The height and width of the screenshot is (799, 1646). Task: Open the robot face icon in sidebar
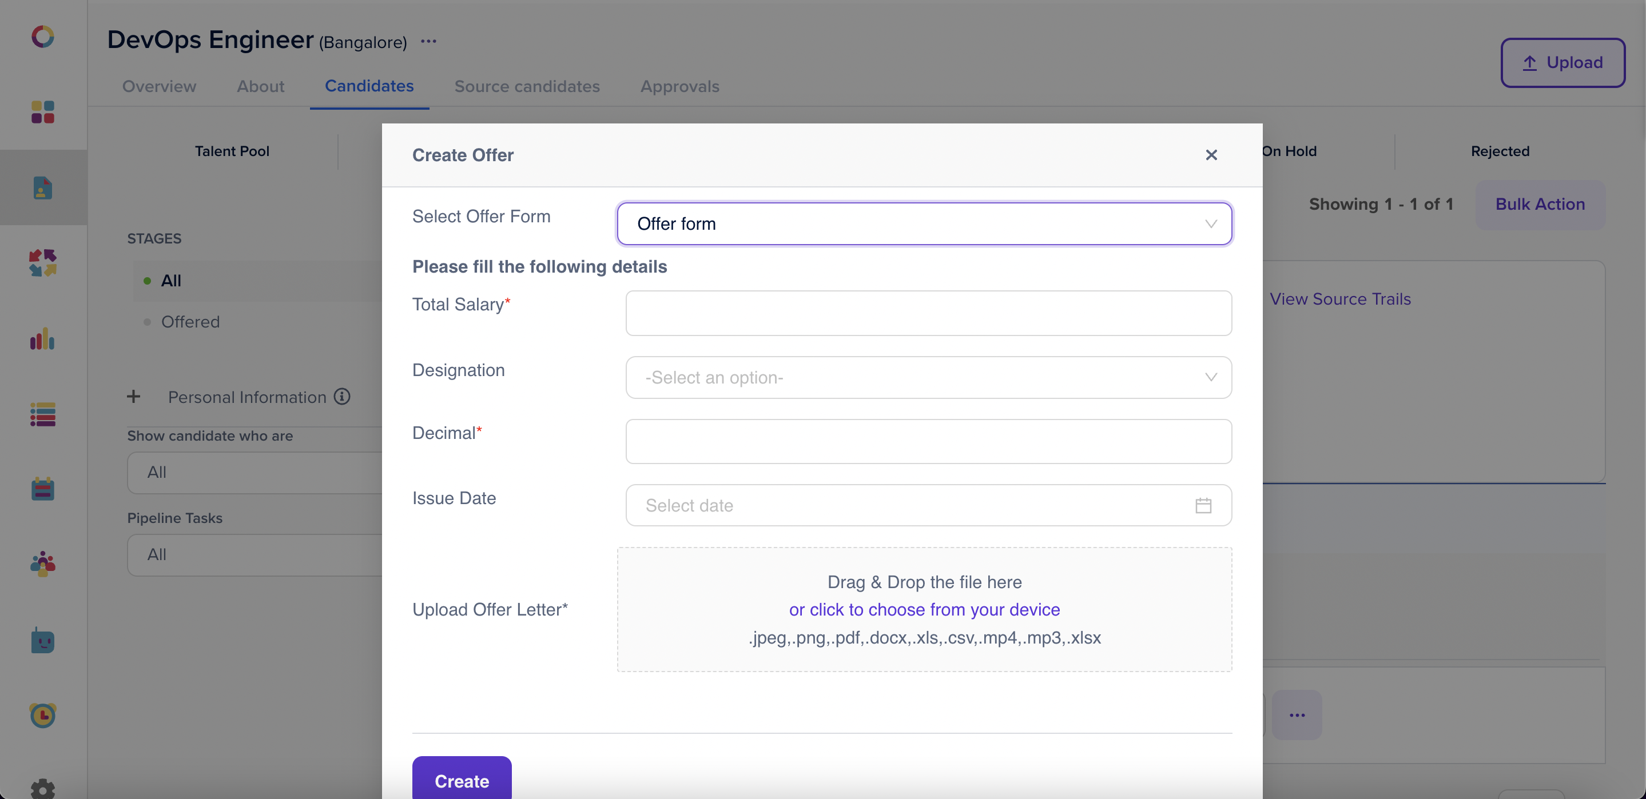[43, 640]
